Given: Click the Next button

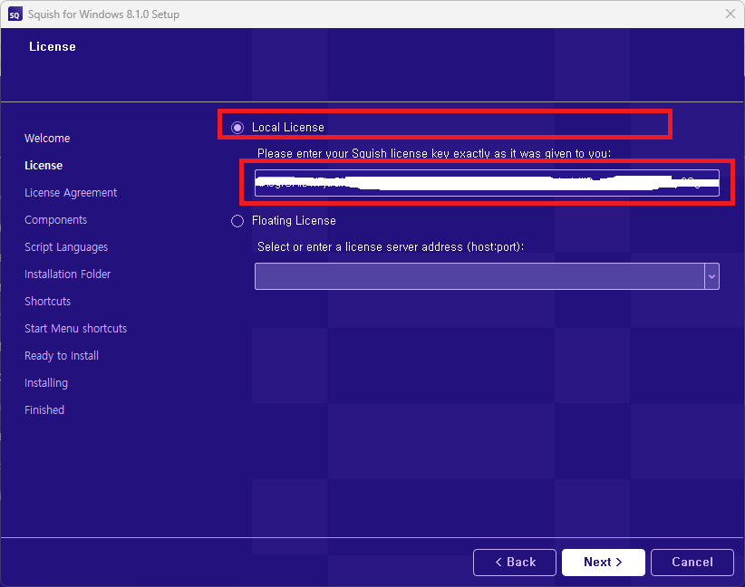Looking at the screenshot, I should pyautogui.click(x=603, y=563).
